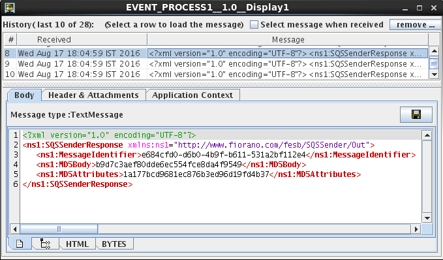Click history table up scroll arrow

pyautogui.click(x=435, y=52)
